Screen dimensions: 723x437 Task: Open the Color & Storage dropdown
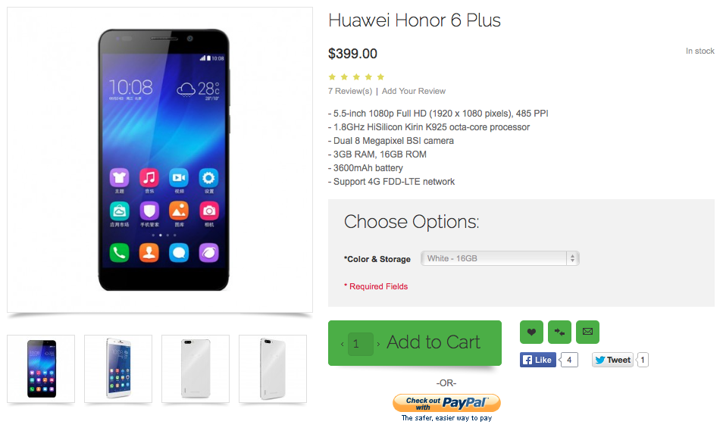(500, 258)
